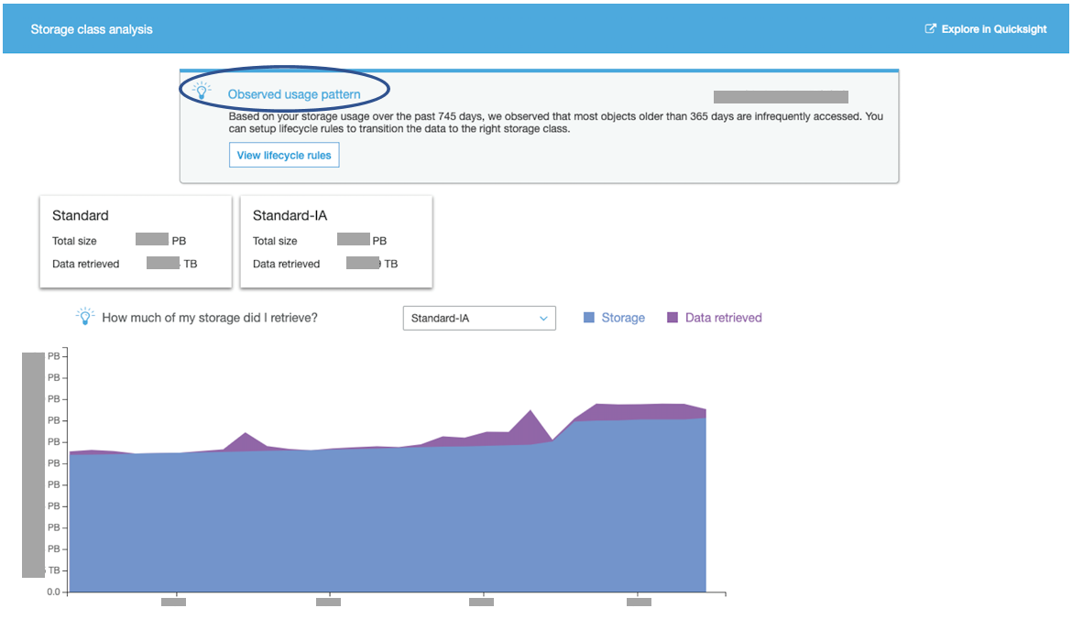
Task: Click the View lifecycle rules button
Action: click(283, 155)
